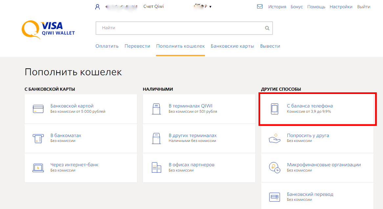This screenshot has height=209, width=383.
Task: Open messages via the envelope icon
Action: tap(260, 7)
